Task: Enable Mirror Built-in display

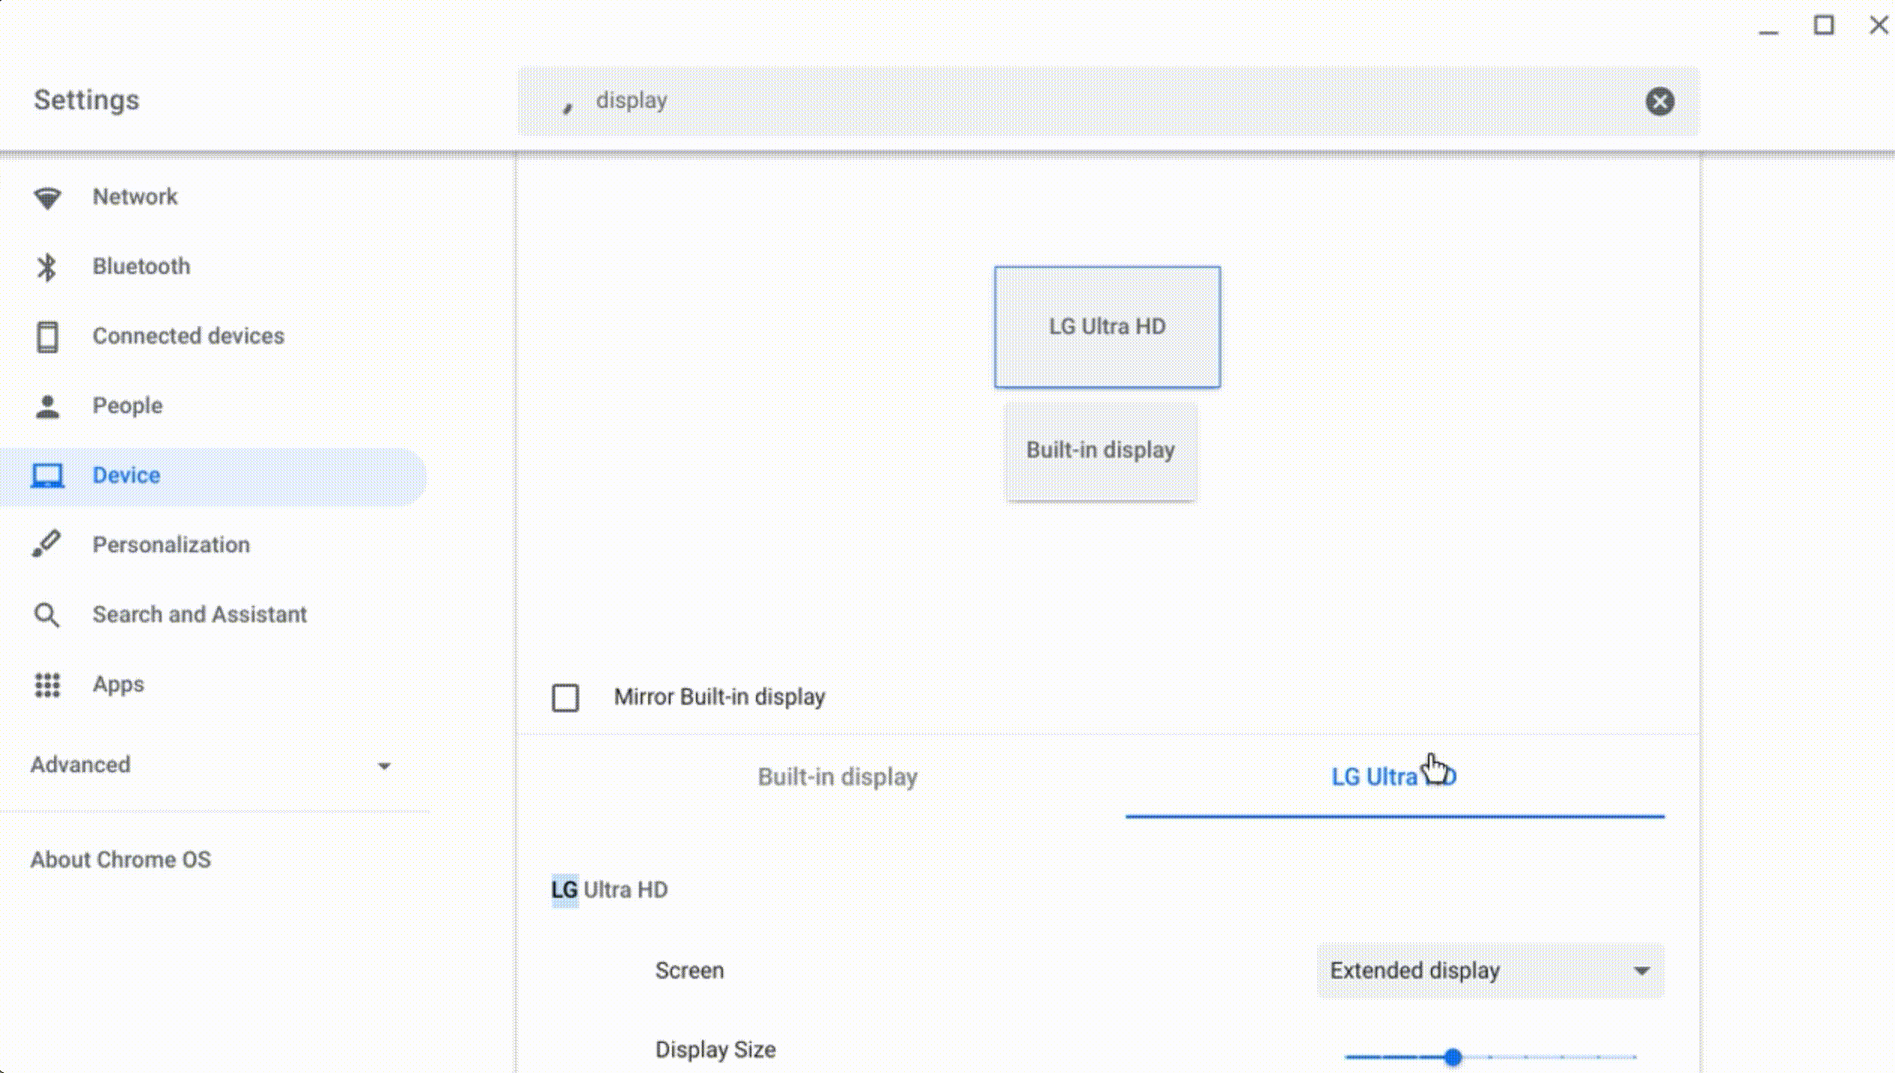Action: pos(564,697)
